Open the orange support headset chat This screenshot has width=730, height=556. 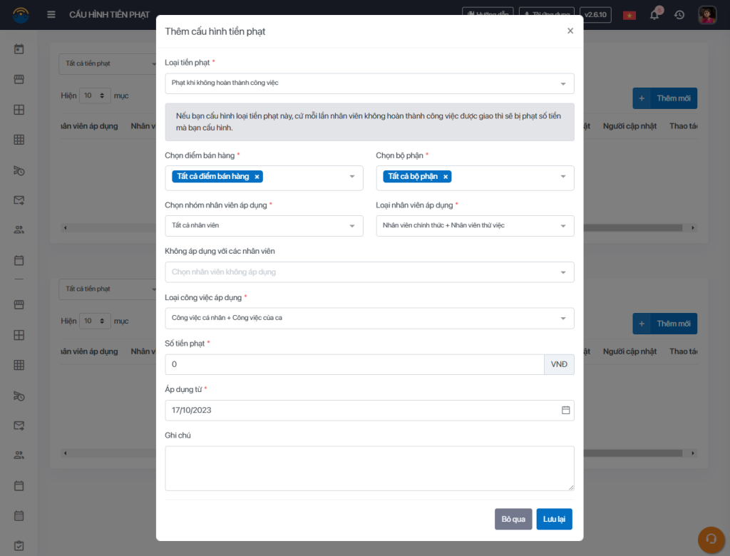pos(710,538)
